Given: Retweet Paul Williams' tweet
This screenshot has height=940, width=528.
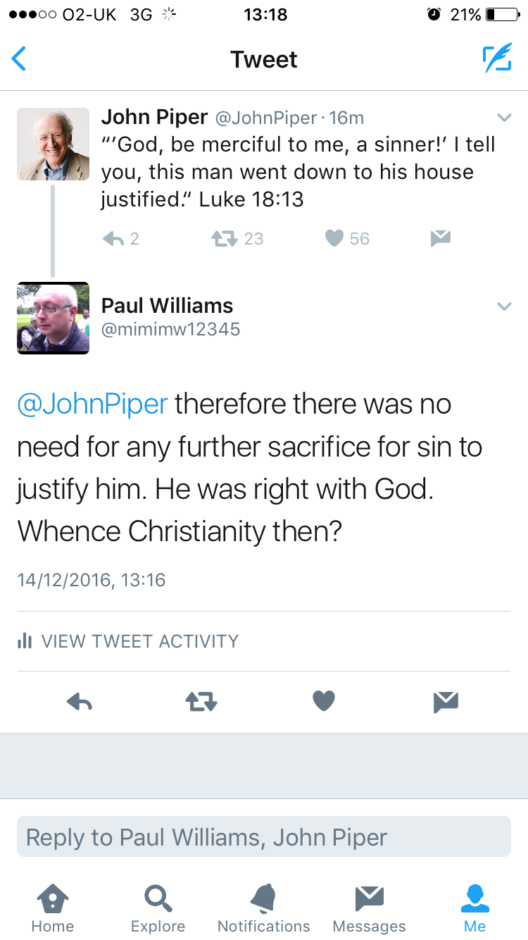Looking at the screenshot, I should coord(201,701).
